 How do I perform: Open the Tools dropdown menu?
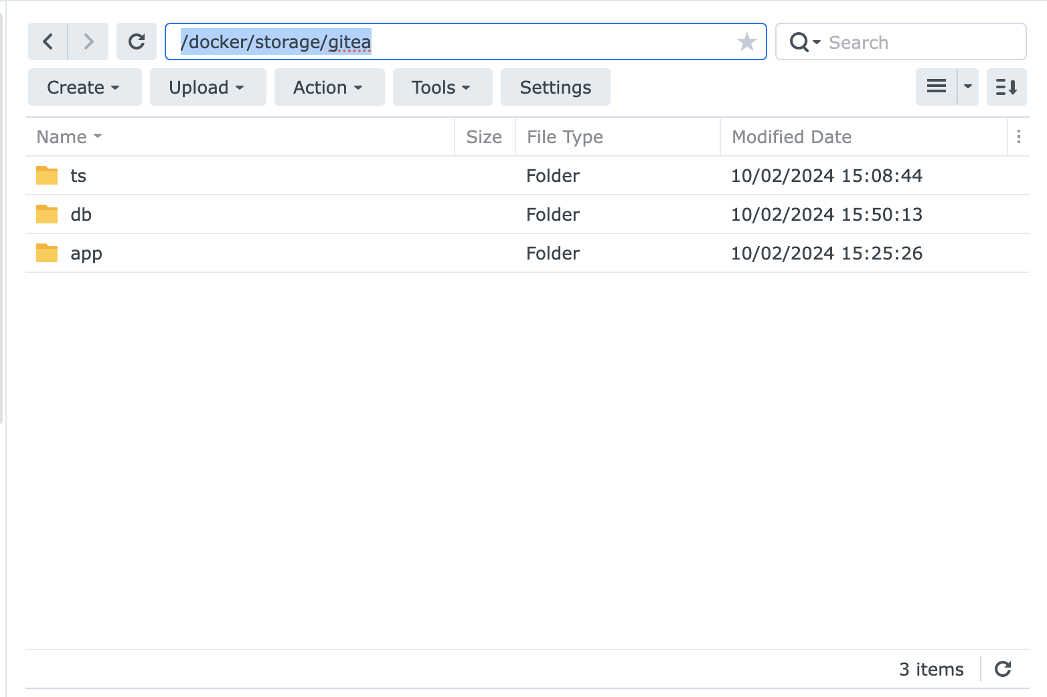(442, 87)
